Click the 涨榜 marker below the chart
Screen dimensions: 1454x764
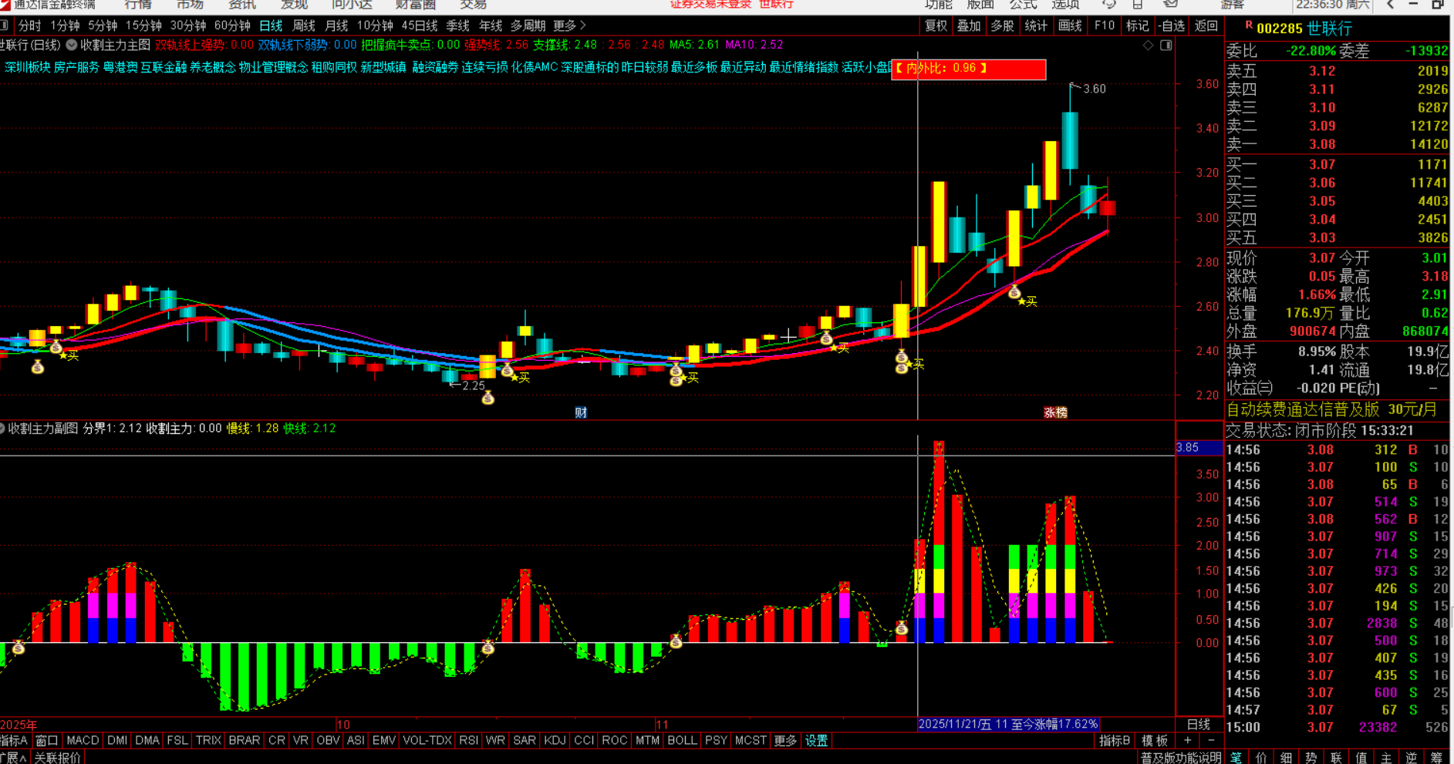(1055, 412)
